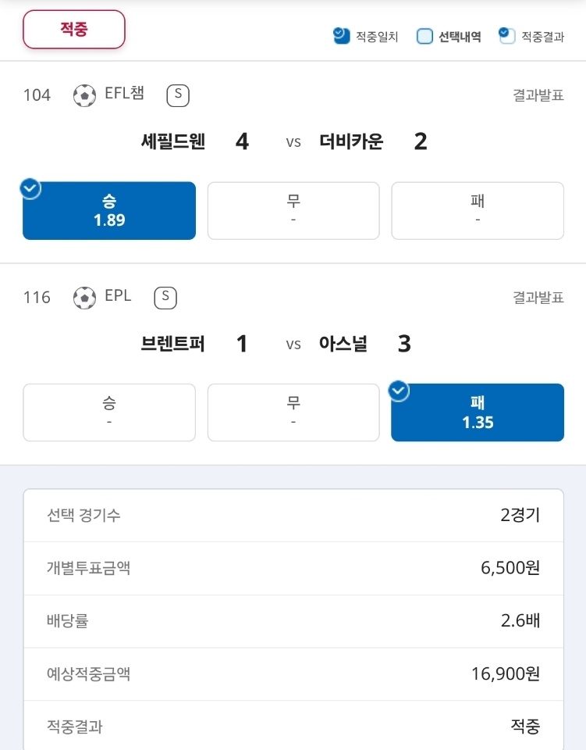Select 패 option for match 104
The width and height of the screenshot is (586, 750).
click(x=478, y=210)
